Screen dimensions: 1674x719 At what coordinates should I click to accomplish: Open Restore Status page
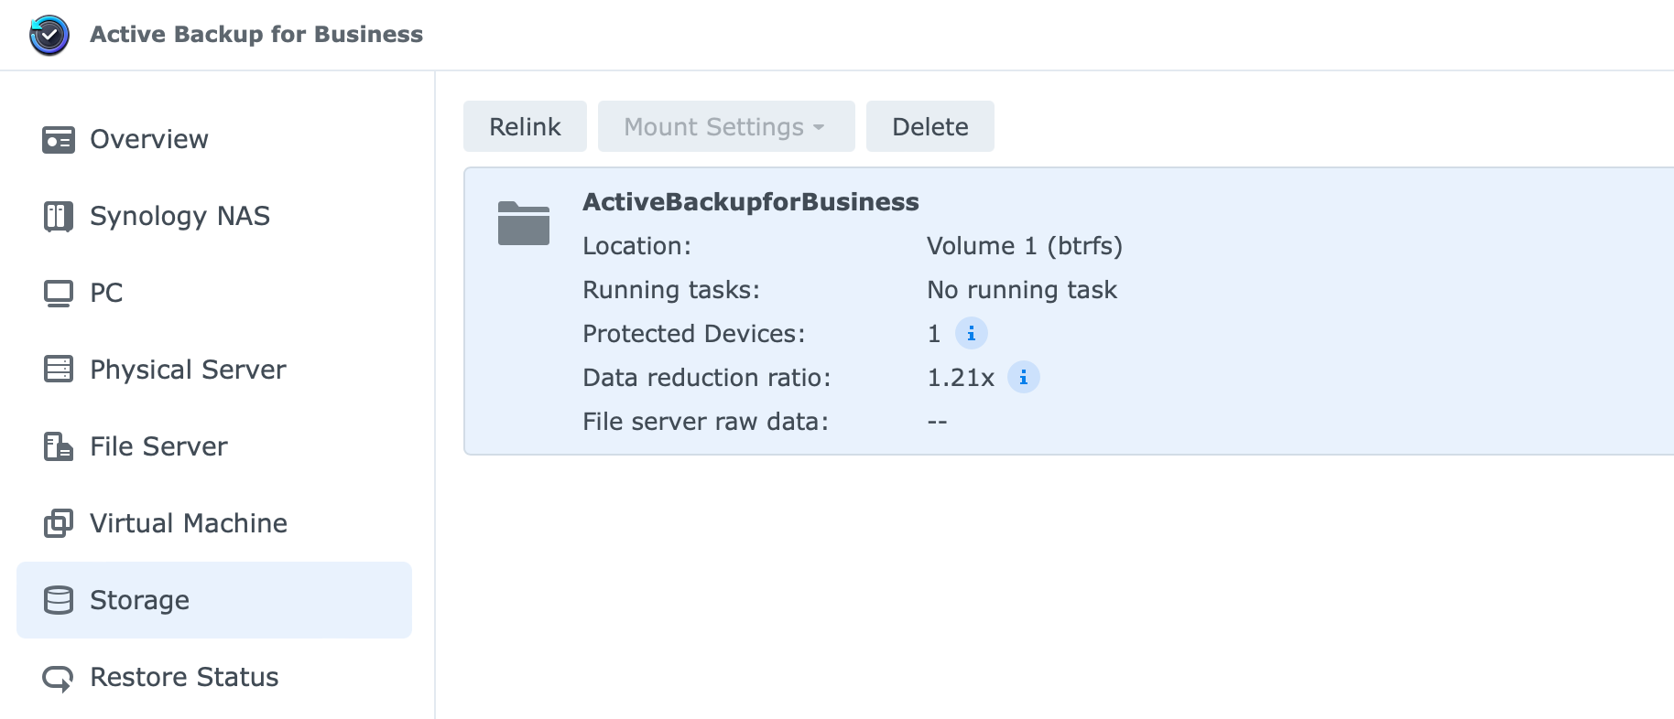click(x=214, y=677)
